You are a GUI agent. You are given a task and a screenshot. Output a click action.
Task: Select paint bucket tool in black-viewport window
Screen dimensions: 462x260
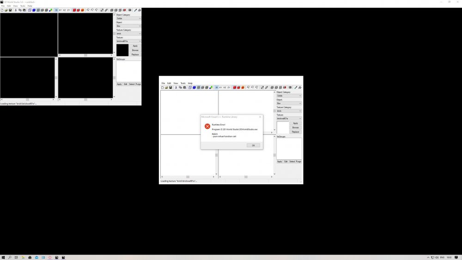click(140, 10)
